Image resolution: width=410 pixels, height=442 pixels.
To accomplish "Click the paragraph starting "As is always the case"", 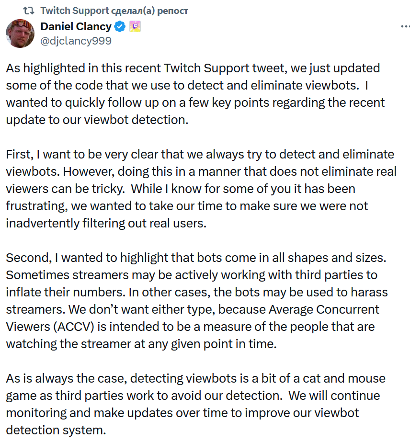I will (x=196, y=404).
